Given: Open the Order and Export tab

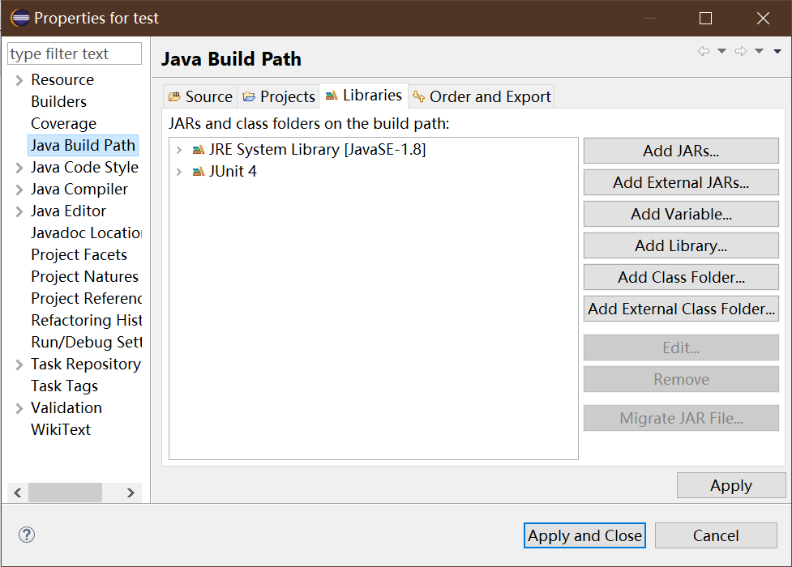Looking at the screenshot, I should click(x=482, y=96).
